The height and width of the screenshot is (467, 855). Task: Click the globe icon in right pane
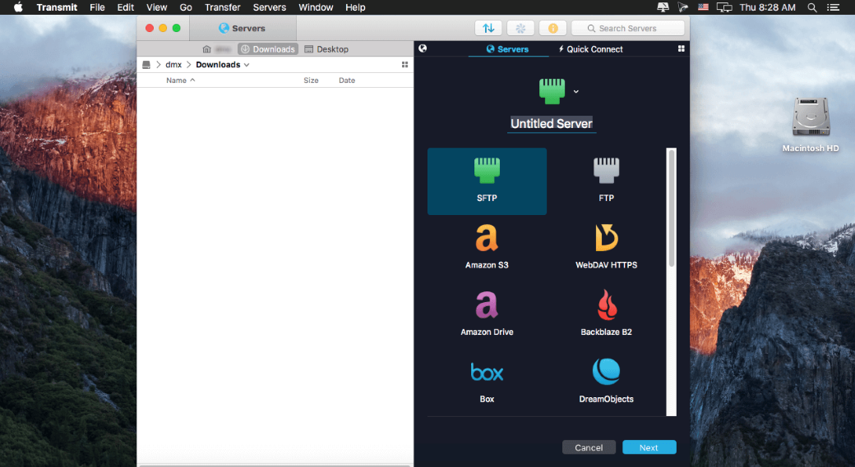[423, 48]
